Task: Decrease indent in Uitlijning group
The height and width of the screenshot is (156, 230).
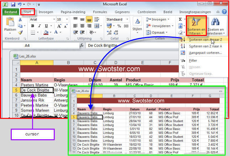Action: click(75, 32)
